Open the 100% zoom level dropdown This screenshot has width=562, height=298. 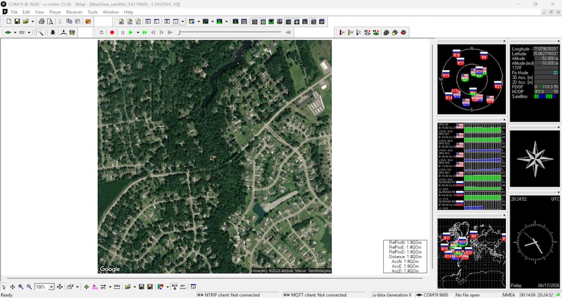point(52,287)
